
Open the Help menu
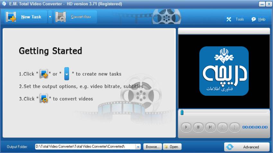262,19
